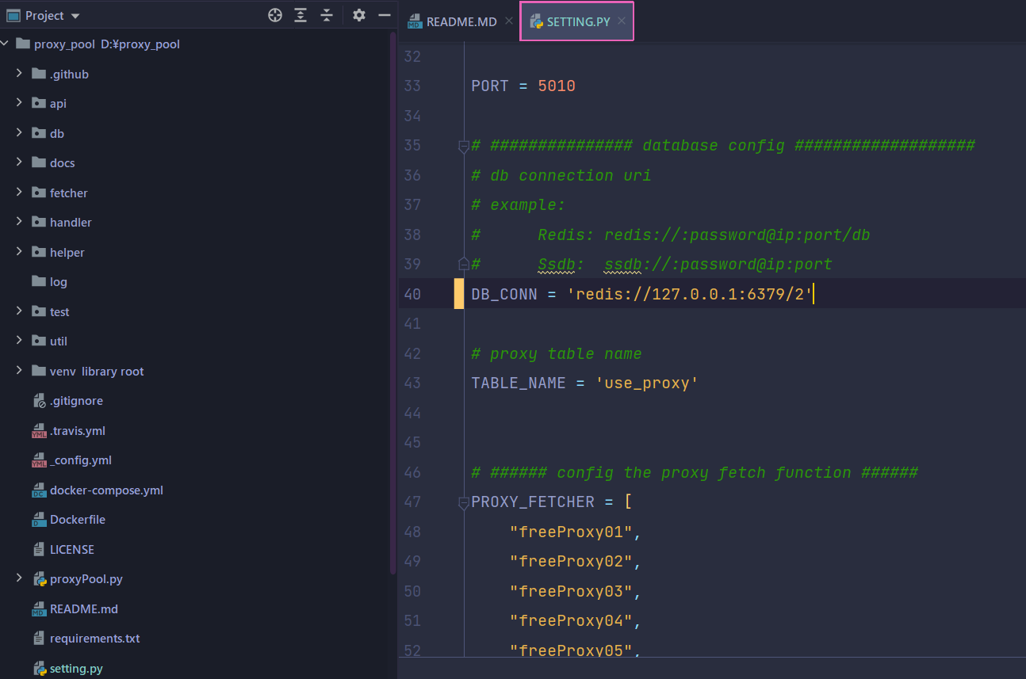This screenshot has height=679, width=1026.
Task: Click the 'use_proxy' table name string
Action: click(647, 383)
